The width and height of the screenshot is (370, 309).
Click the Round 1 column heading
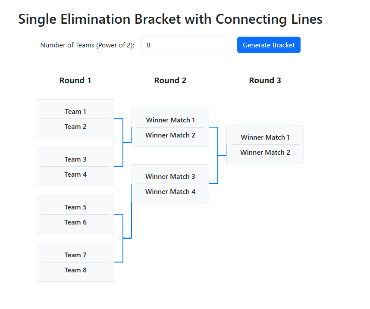click(x=75, y=80)
